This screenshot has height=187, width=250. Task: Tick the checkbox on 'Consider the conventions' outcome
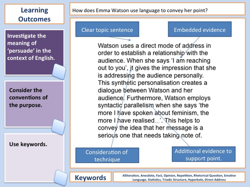pyautogui.click(x=58, y=127)
